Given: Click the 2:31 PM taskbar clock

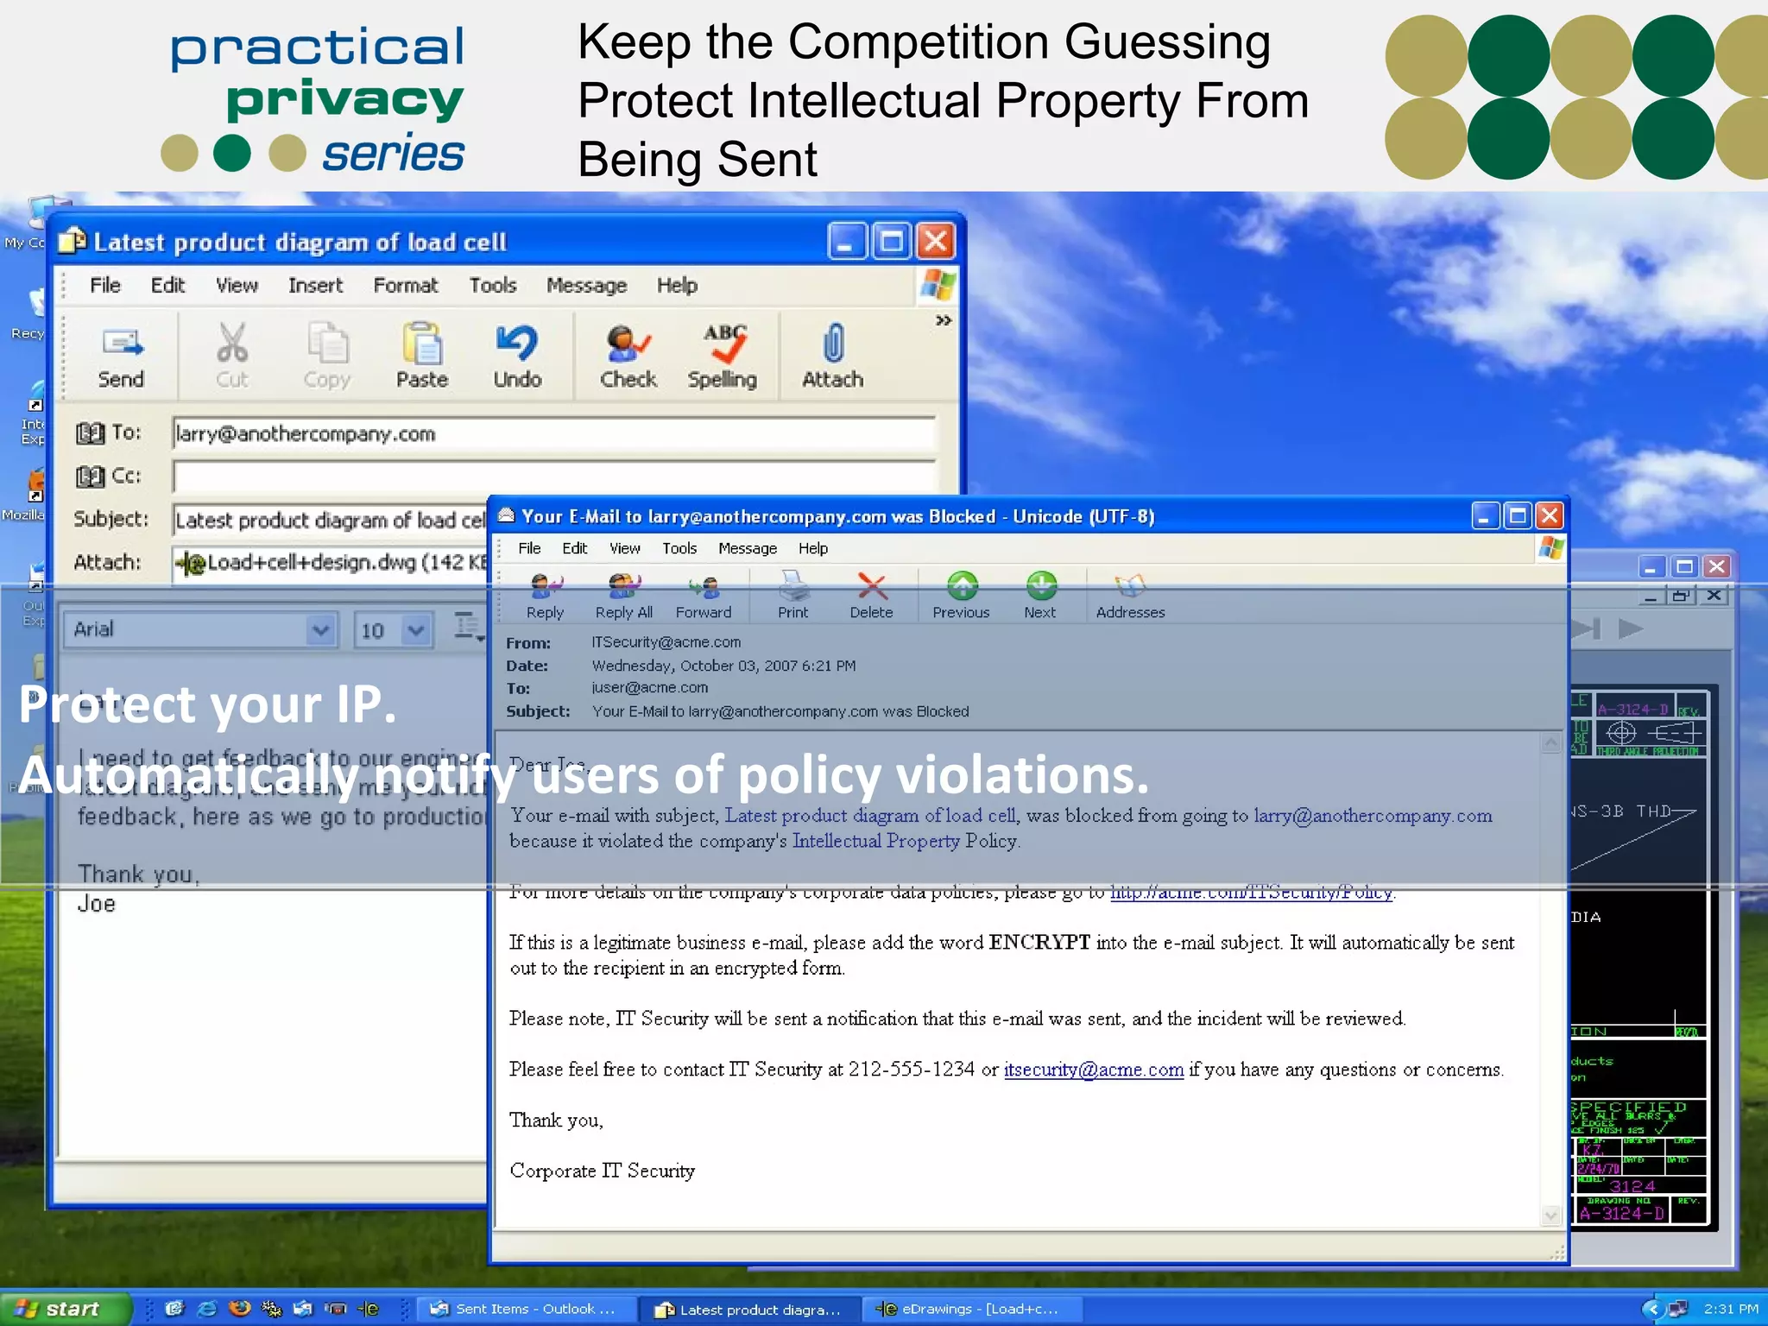Looking at the screenshot, I should click(x=1730, y=1309).
